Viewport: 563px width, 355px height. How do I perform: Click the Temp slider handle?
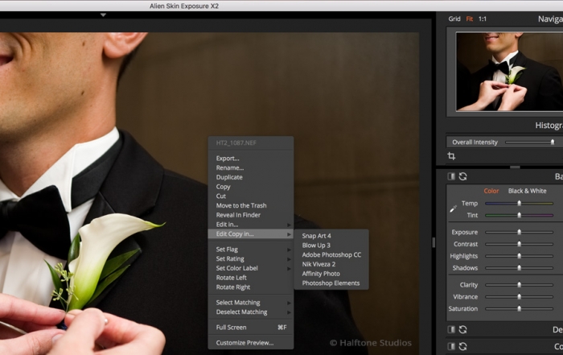(520, 204)
